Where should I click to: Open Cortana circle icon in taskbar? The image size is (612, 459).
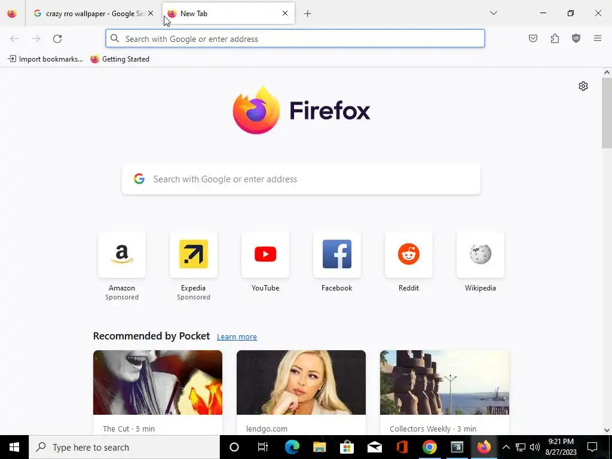coord(234,447)
